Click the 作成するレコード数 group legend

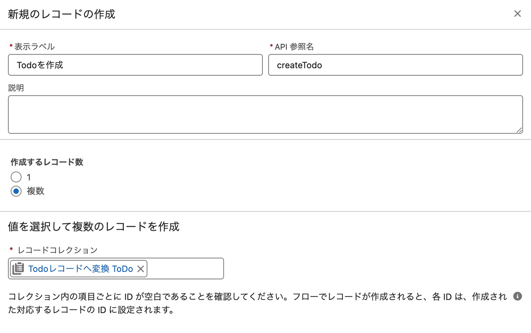pyautogui.click(x=47, y=162)
